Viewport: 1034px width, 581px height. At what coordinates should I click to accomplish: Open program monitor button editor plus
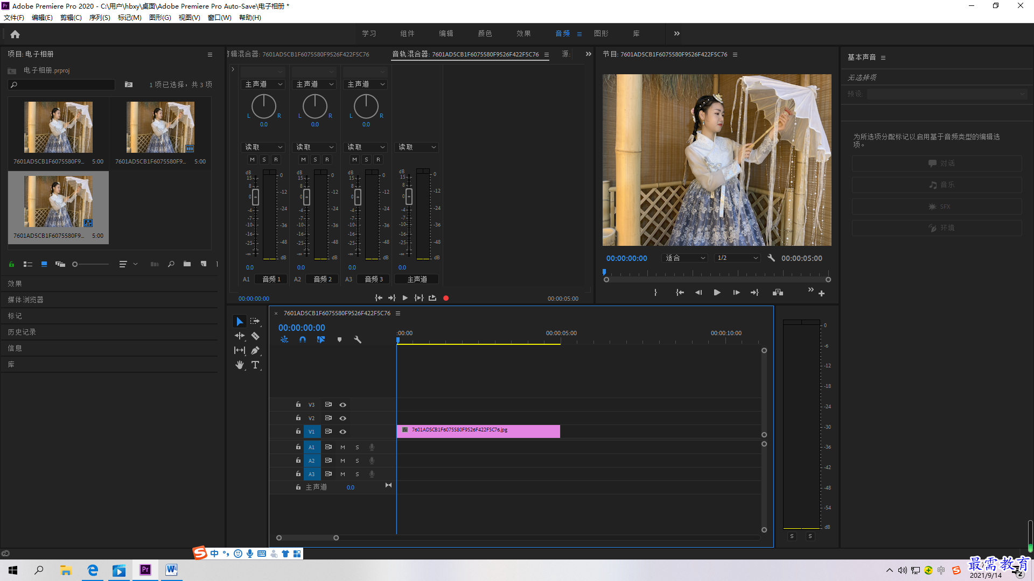tap(821, 293)
